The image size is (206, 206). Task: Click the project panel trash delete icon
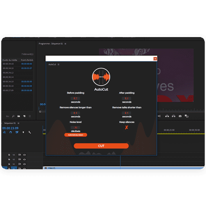(30, 116)
